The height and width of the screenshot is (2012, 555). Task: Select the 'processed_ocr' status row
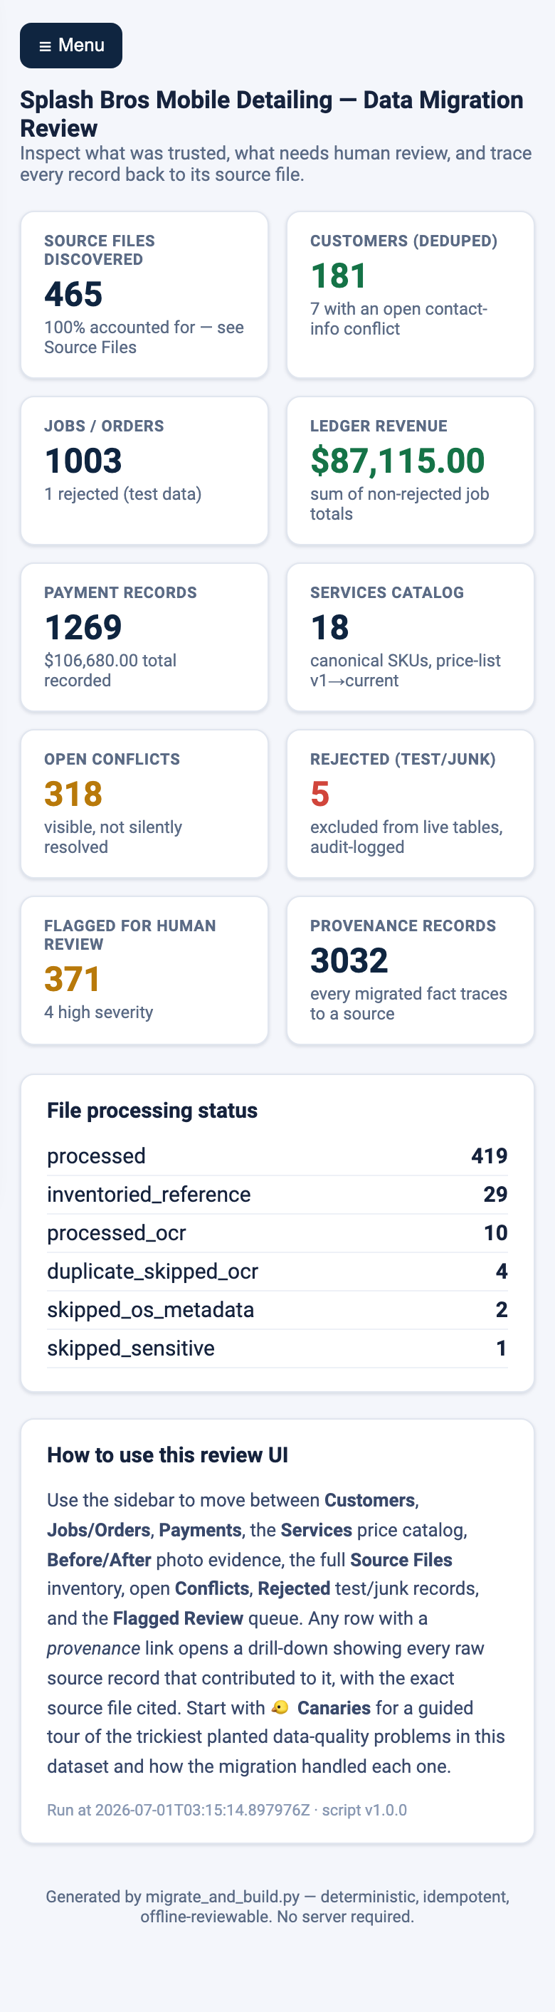coord(277,1232)
